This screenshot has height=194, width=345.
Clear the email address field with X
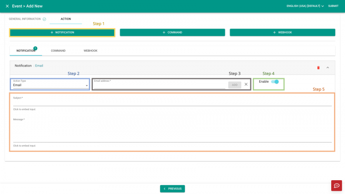246,84
